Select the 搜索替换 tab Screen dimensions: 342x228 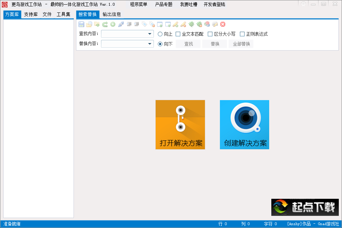[x=88, y=14]
